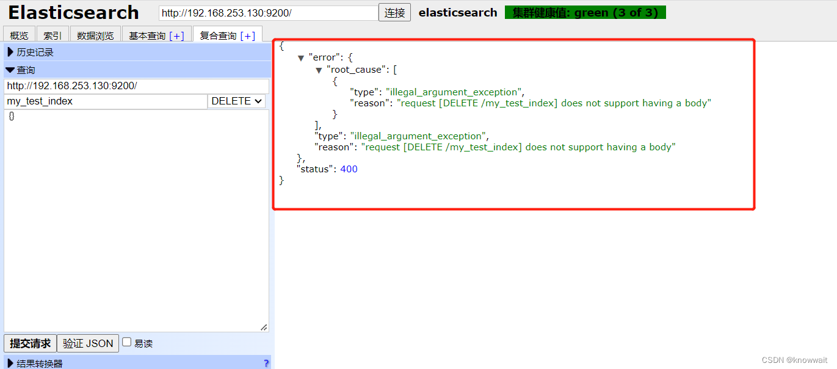Open the 概览 overview tab
This screenshot has height=369, width=837.
click(19, 35)
